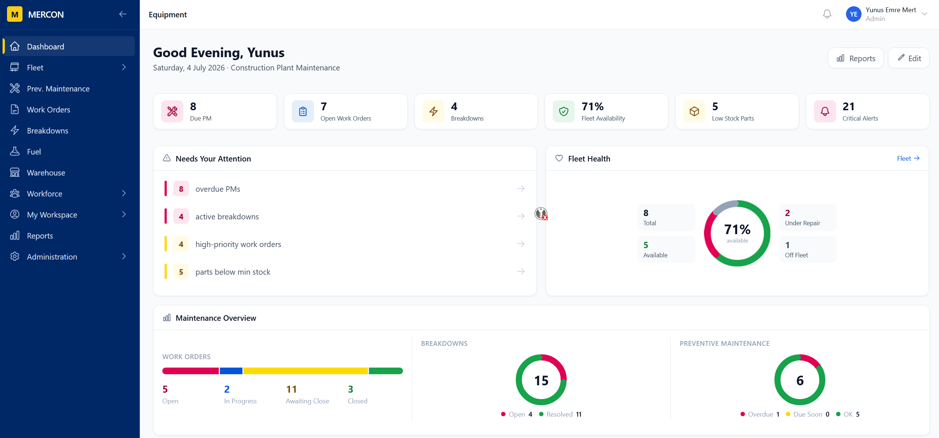Viewport: 939px width, 438px height.
Task: Click the Administration gear icon
Action: pyautogui.click(x=15, y=257)
